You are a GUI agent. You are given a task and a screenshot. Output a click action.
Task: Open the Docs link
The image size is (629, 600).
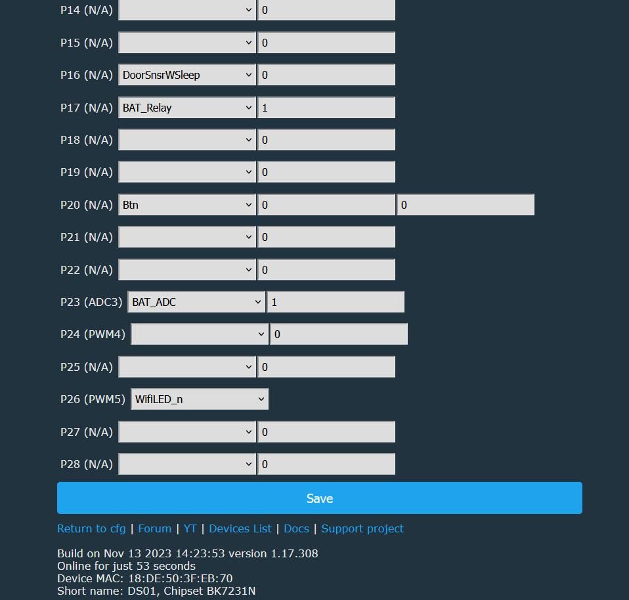point(297,528)
